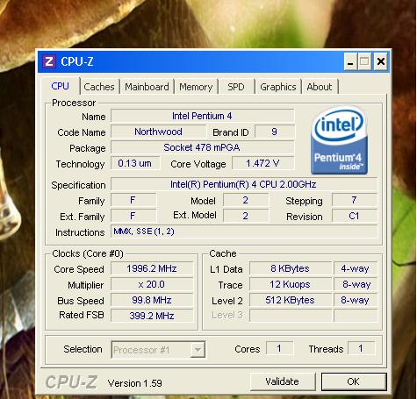Close the CPU-Z window
The image size is (417, 399).
click(x=381, y=61)
